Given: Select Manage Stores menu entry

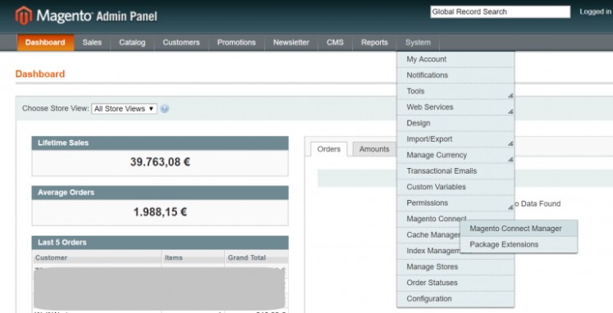Looking at the screenshot, I should tap(455, 267).
